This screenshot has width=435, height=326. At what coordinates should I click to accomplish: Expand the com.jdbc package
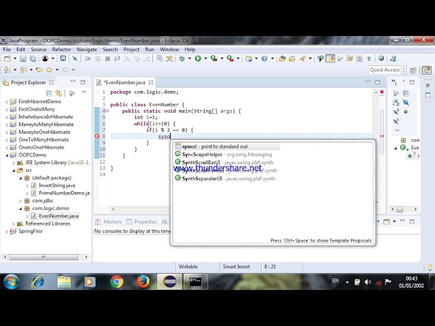pos(20,201)
